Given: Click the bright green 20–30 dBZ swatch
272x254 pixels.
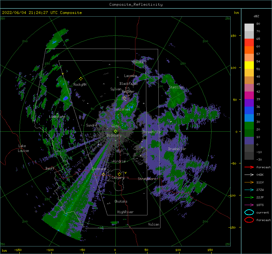Looking at the screenshot, I should point(249,126).
